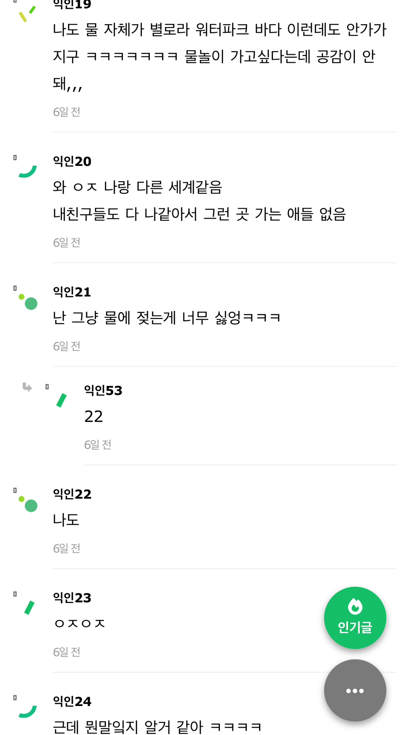Open the gray three-dots more menu
Screen dimensions: 407x735
pyautogui.click(x=355, y=690)
